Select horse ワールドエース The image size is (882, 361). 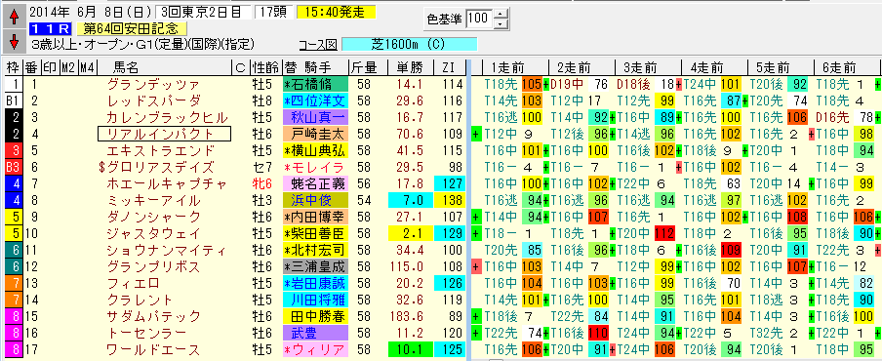[153, 349]
